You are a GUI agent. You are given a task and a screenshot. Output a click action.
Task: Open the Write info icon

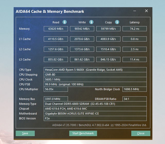(x=91, y=22)
